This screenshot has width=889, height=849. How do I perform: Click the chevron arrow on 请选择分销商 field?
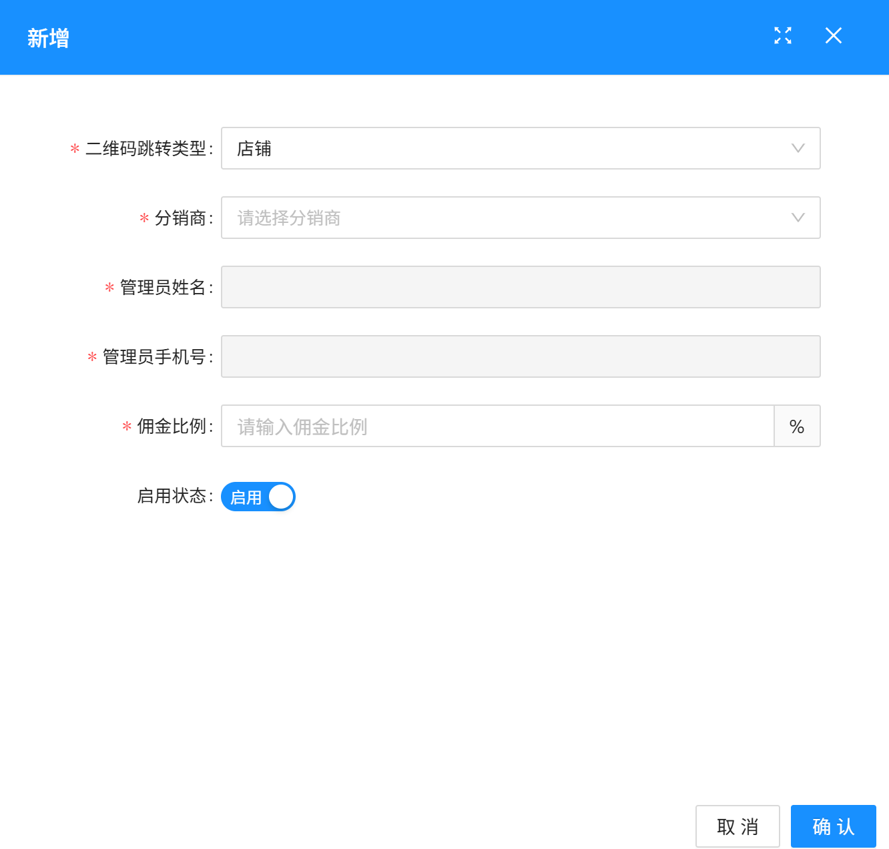pos(798,218)
